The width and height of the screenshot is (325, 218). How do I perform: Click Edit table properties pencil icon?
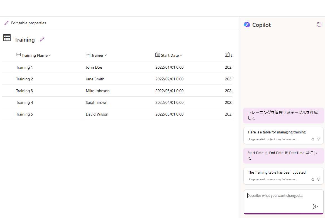(x=7, y=23)
